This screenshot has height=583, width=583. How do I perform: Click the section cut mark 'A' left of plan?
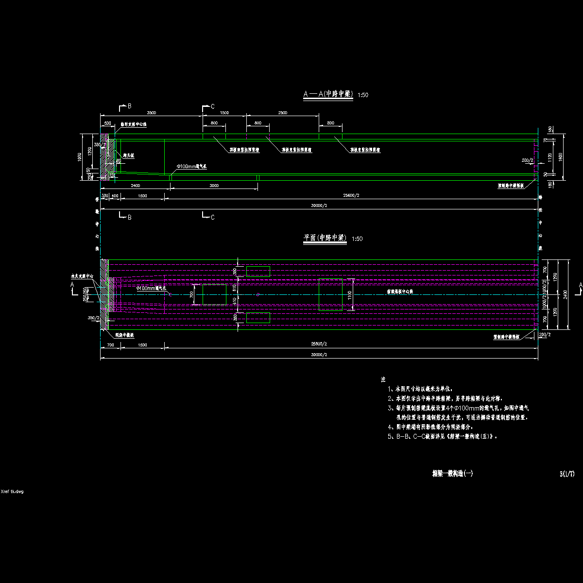[x=72, y=284]
